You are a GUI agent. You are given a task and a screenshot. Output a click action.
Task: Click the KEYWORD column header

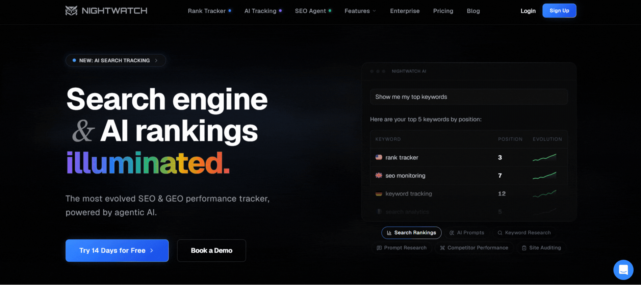click(388, 139)
